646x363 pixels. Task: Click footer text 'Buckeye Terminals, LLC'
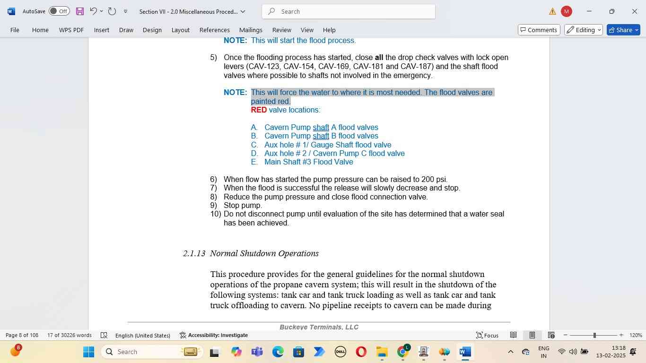[319, 327]
